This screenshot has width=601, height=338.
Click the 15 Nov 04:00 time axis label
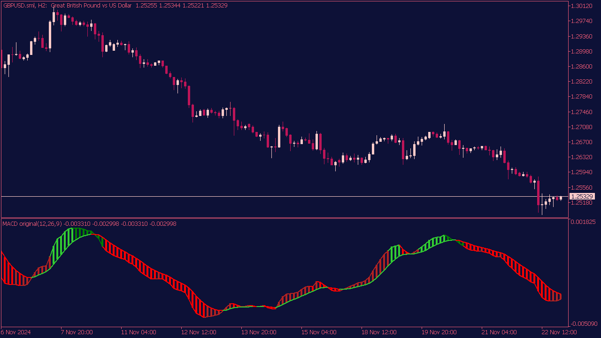point(319,332)
